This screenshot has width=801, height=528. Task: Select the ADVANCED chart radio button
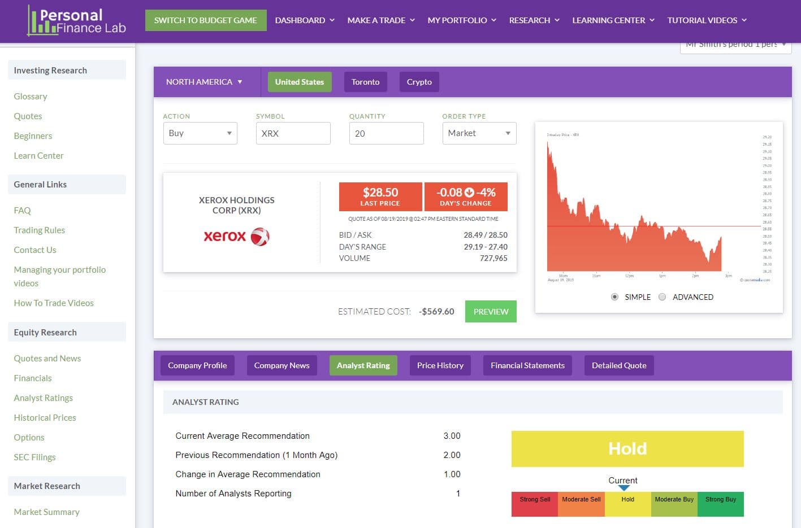[x=662, y=297]
